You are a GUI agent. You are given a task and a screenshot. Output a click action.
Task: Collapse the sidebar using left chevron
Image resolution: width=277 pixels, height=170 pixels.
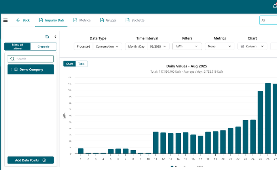tap(55, 36)
